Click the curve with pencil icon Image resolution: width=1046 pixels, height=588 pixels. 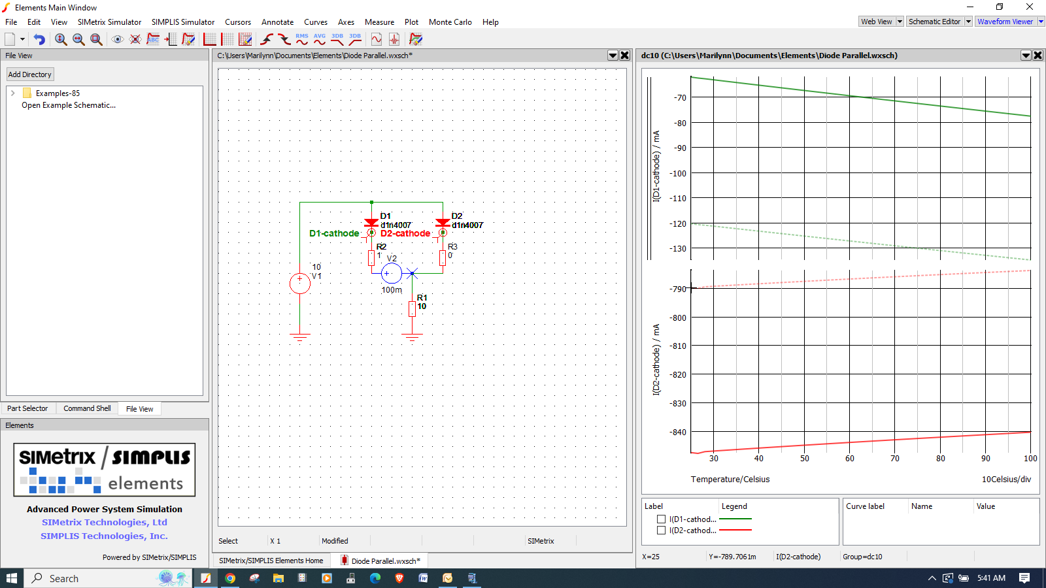[x=188, y=39]
